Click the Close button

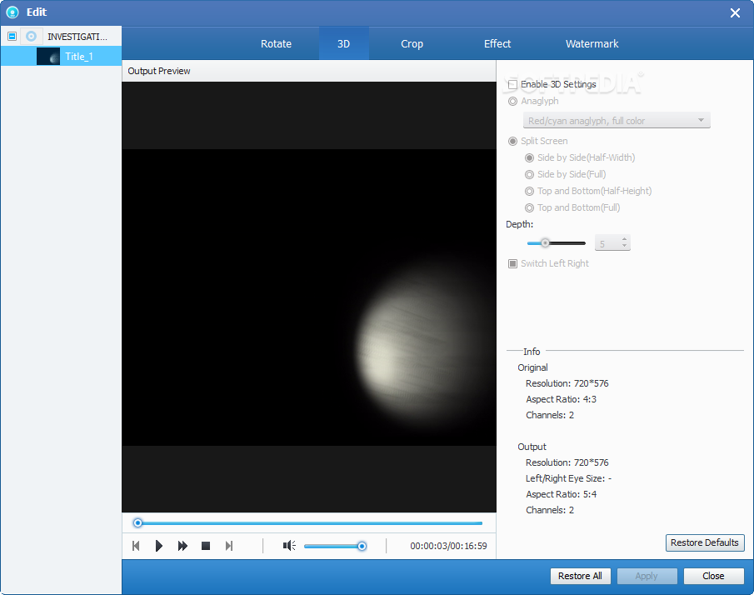click(x=713, y=576)
